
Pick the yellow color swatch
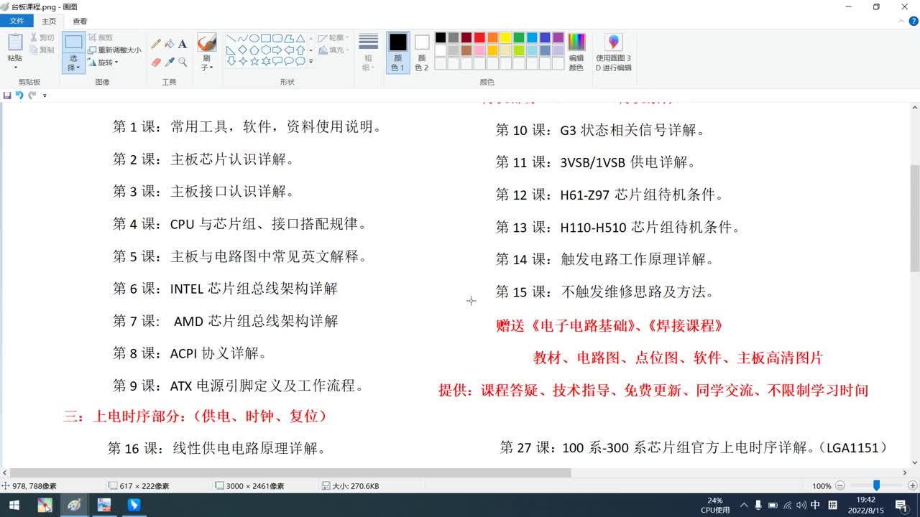[505, 38]
